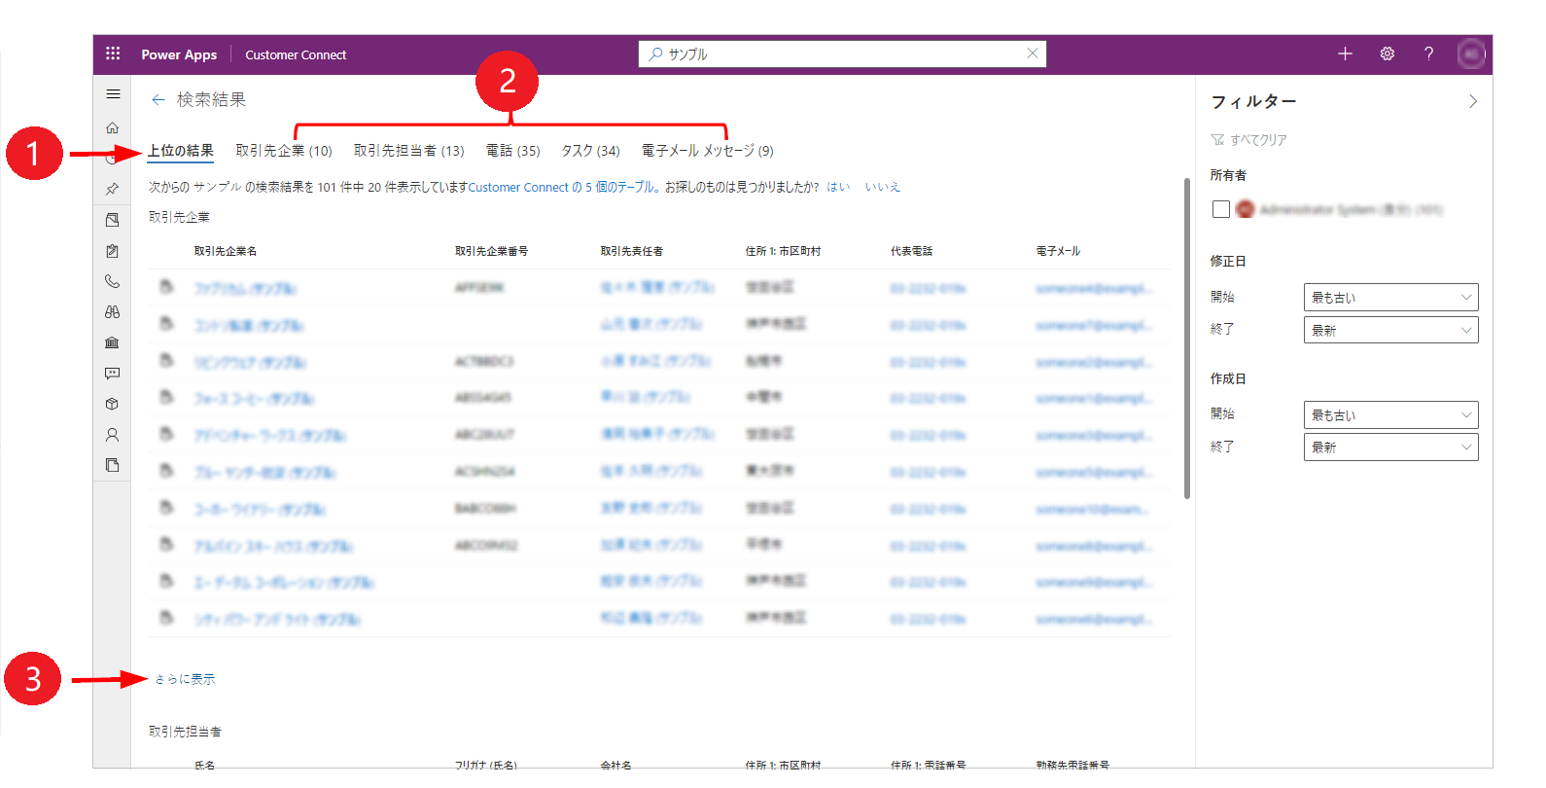The width and height of the screenshot is (1546, 788).
Task: Open the documents icon at sidebar bottom
Action: [x=113, y=465]
